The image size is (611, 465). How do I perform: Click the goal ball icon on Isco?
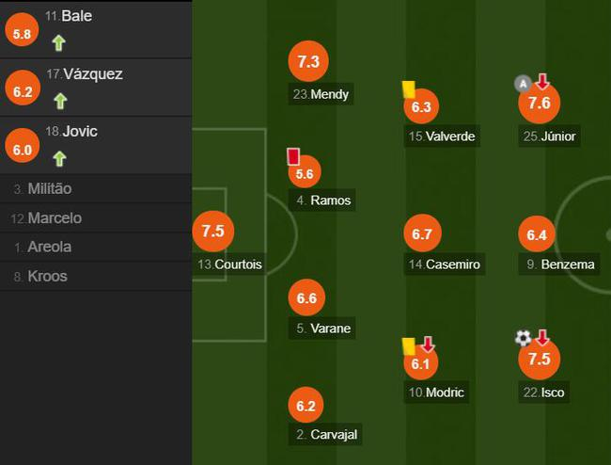[523, 338]
